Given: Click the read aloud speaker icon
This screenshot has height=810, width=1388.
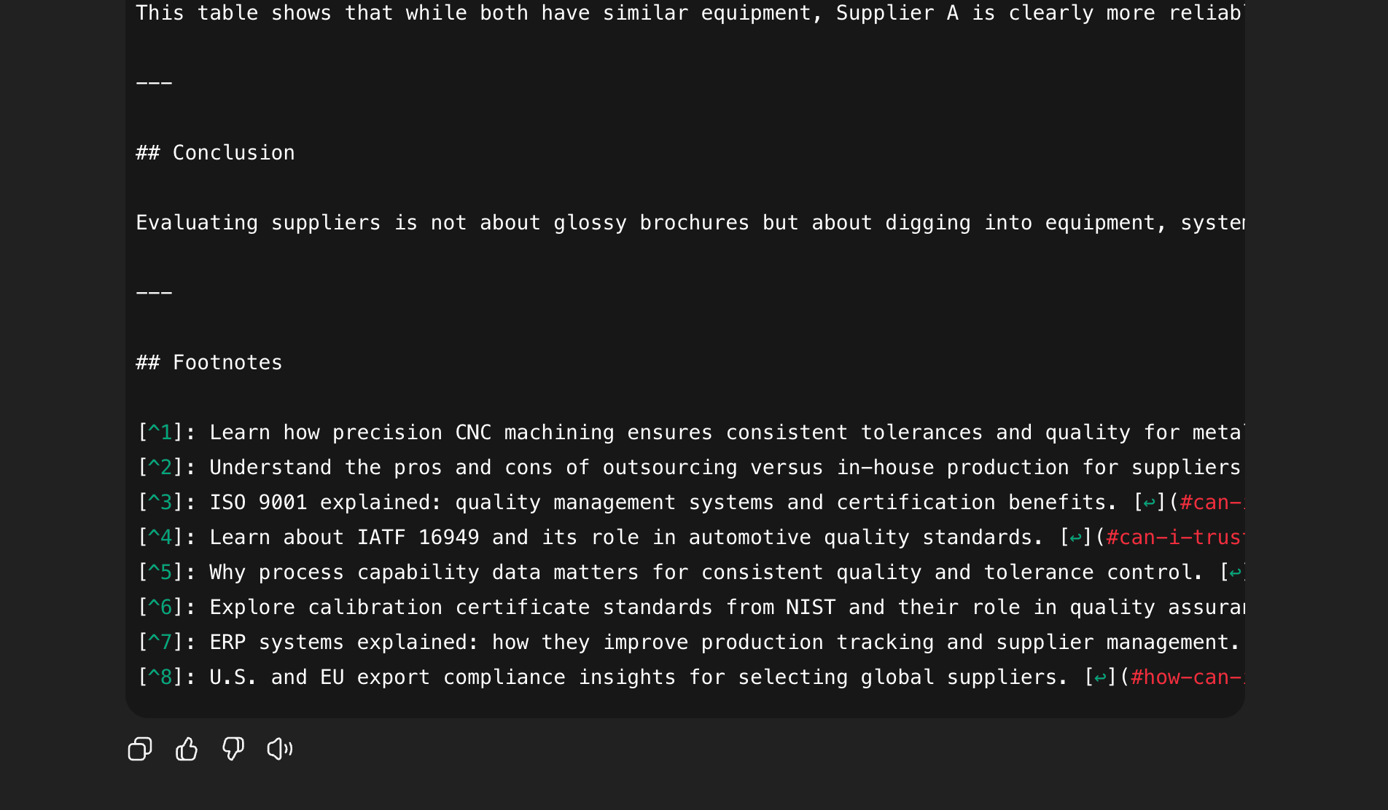Looking at the screenshot, I should pos(280,749).
